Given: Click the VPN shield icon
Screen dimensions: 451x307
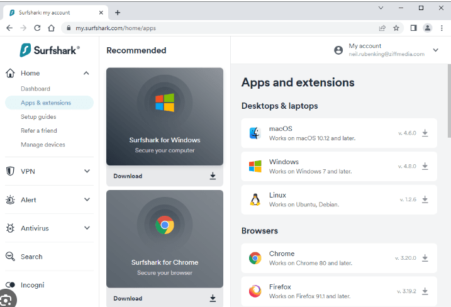Looking at the screenshot, I should pyautogui.click(x=10, y=171).
